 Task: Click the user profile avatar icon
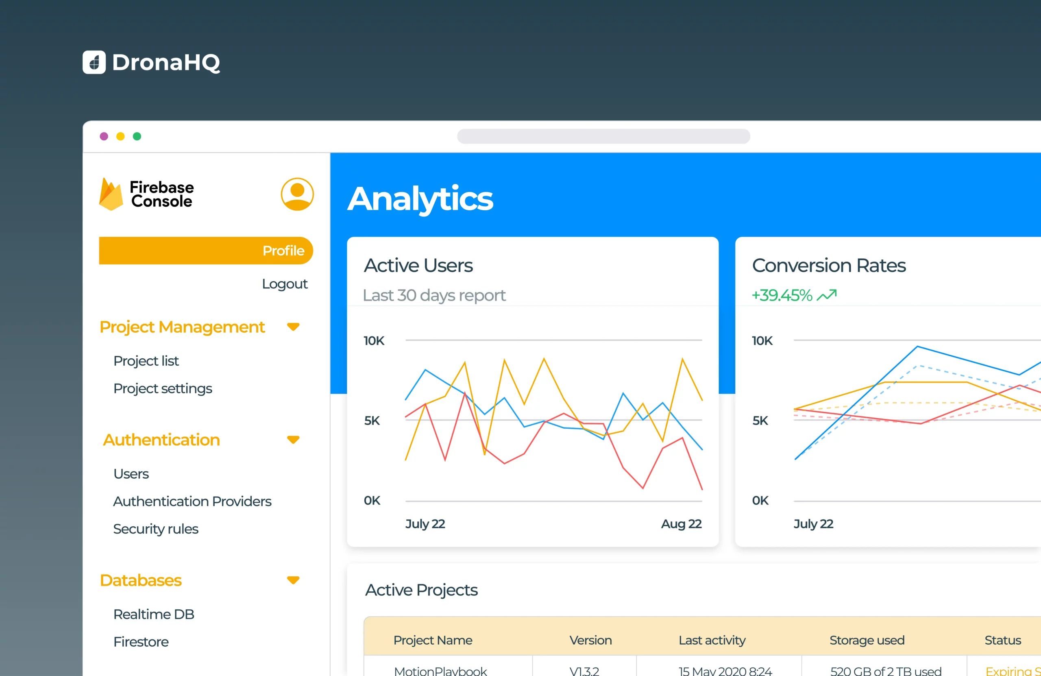point(297,194)
